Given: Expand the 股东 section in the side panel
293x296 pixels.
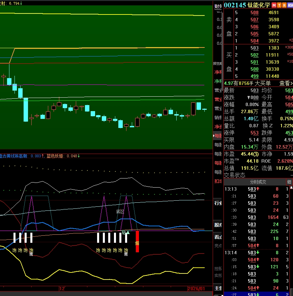Looking at the screenshot, I should [218, 225].
